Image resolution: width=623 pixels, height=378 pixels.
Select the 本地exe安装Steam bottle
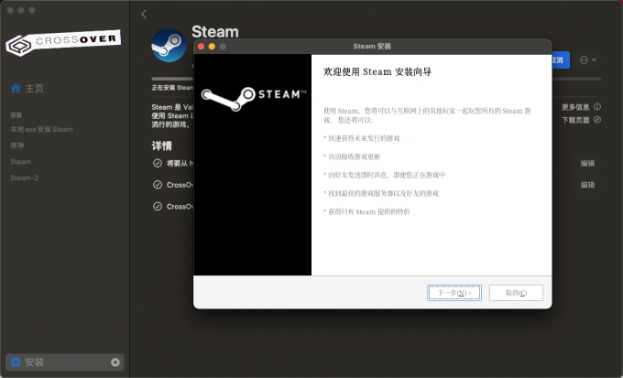click(x=41, y=129)
